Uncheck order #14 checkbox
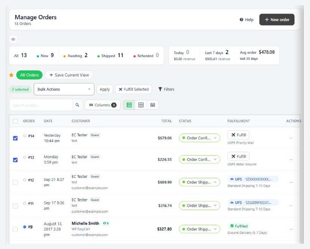Screen dimensions: 310x249 [x=15, y=138]
